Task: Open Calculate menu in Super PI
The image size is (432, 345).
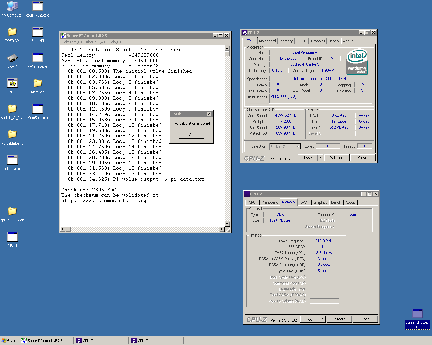Action: (72, 42)
